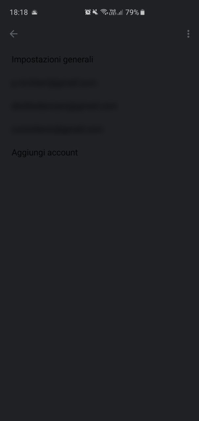Tap the battery icon in status bar

tap(142, 12)
